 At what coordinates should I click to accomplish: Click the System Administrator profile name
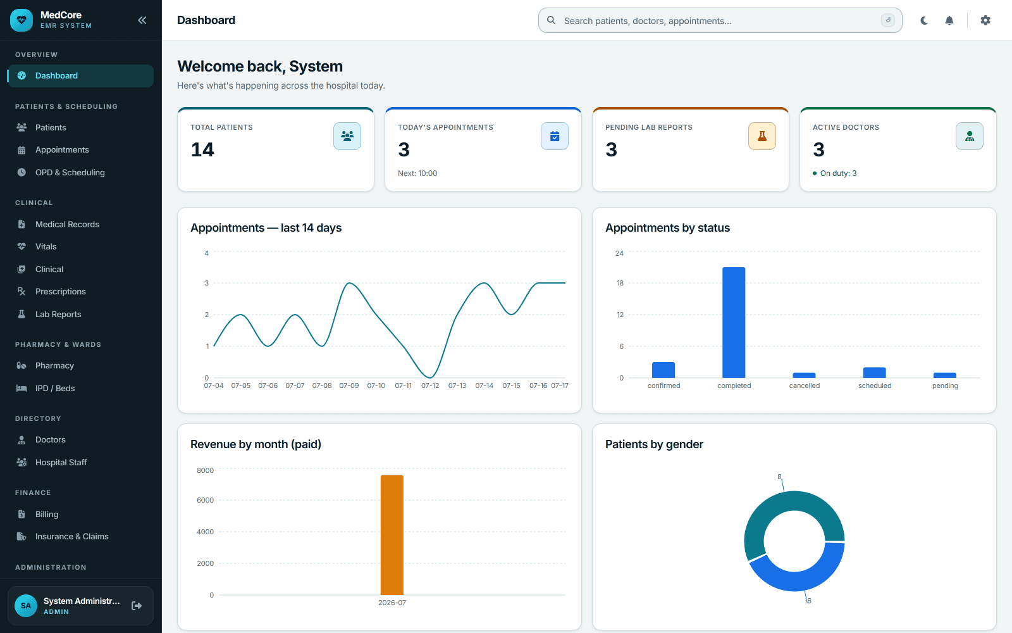click(82, 601)
